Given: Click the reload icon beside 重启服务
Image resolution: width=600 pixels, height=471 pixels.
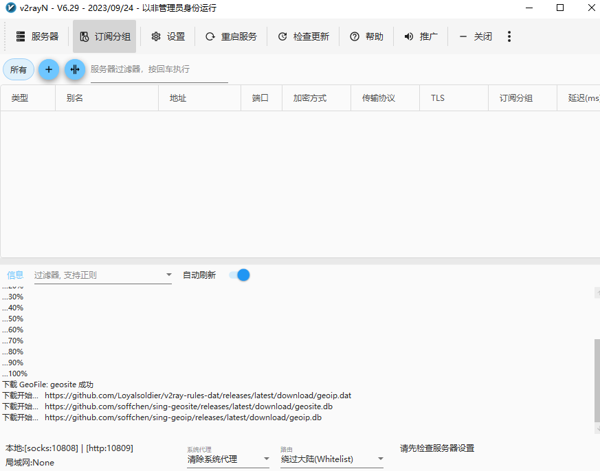Looking at the screenshot, I should 210,36.
